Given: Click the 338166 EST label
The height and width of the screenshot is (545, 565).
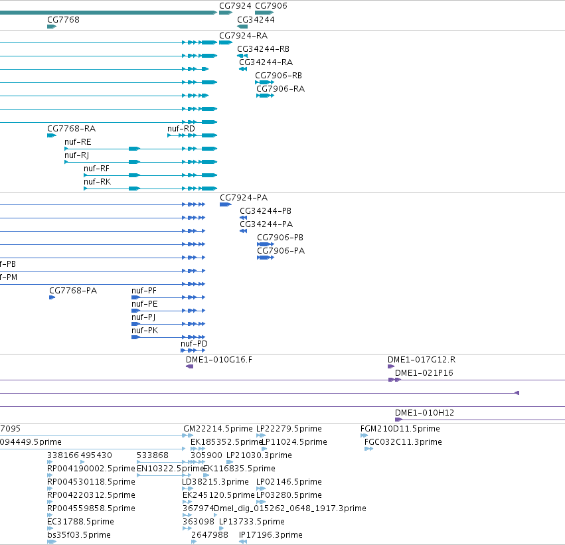Looking at the screenshot, I should (62, 455).
